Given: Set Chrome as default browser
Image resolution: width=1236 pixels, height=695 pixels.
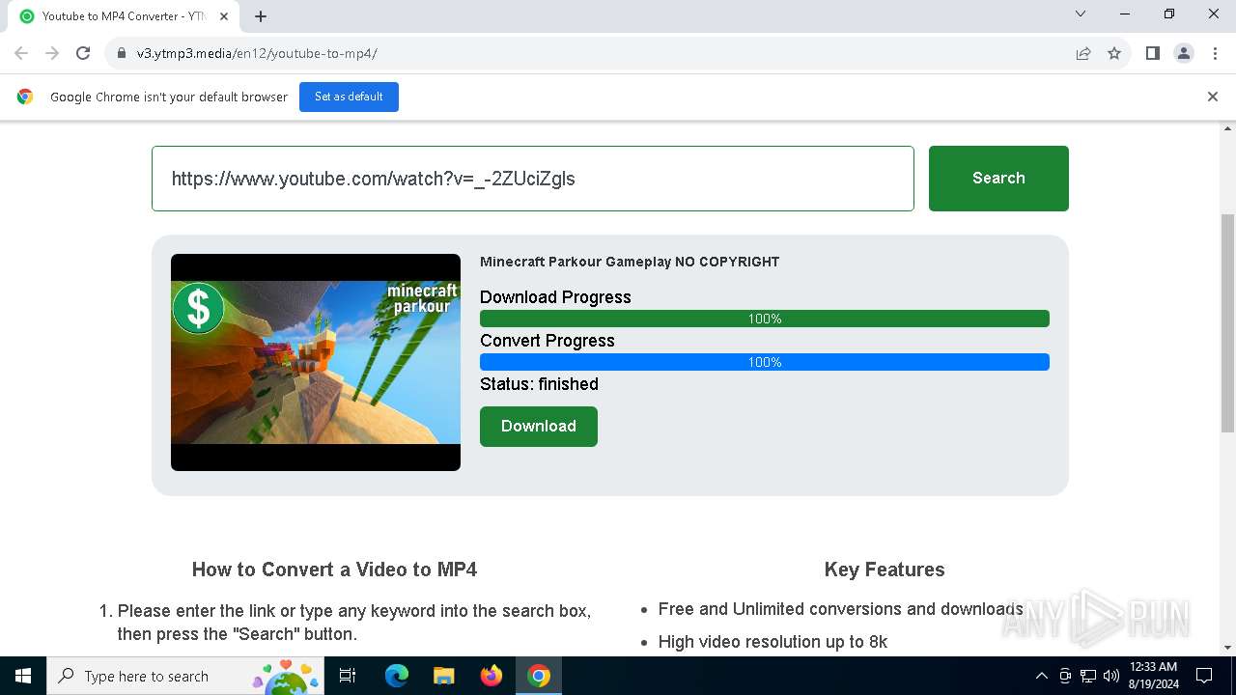Looking at the screenshot, I should click(349, 97).
